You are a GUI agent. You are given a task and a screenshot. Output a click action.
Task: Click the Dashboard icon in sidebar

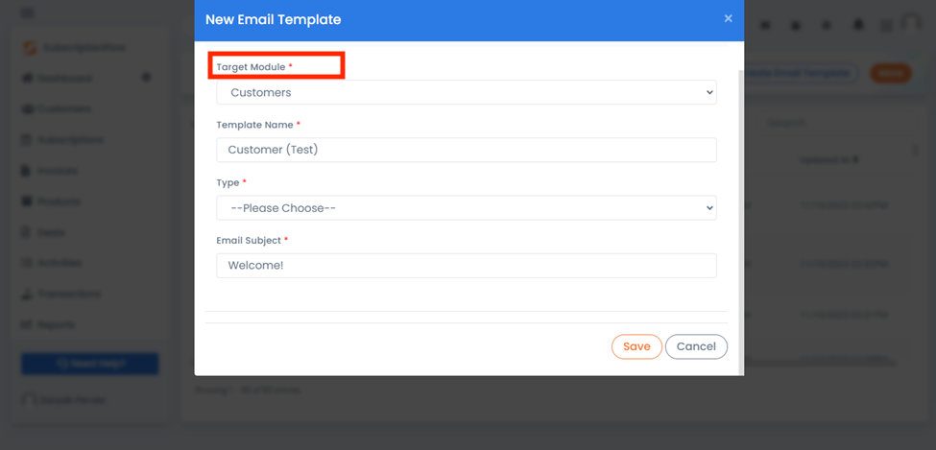(x=26, y=78)
